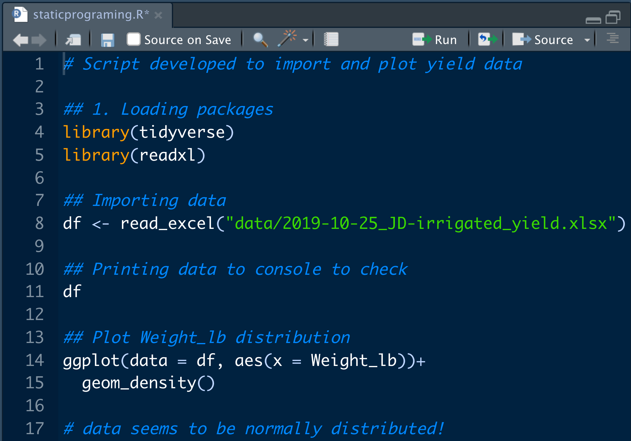Minimize the source pane

point(593,20)
